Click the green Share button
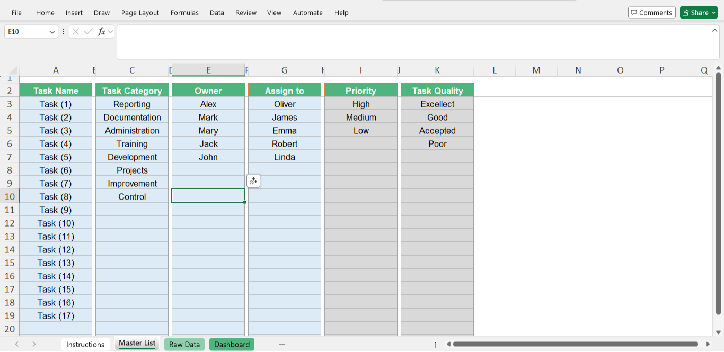This screenshot has width=724, height=352. (697, 12)
